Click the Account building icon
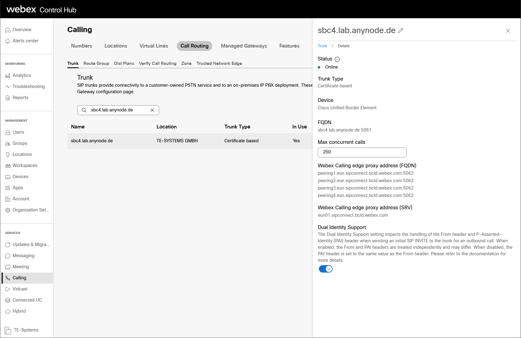This screenshot has height=338, width=521. (x=8, y=199)
